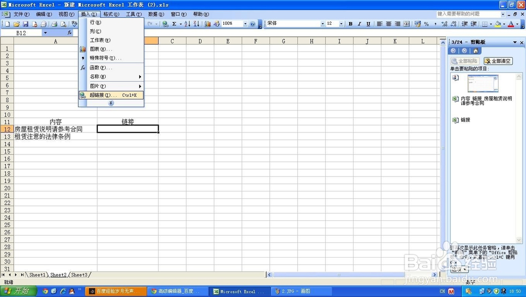This screenshot has height=297, width=526.
Task: Align text left
Action: click(x=379, y=24)
